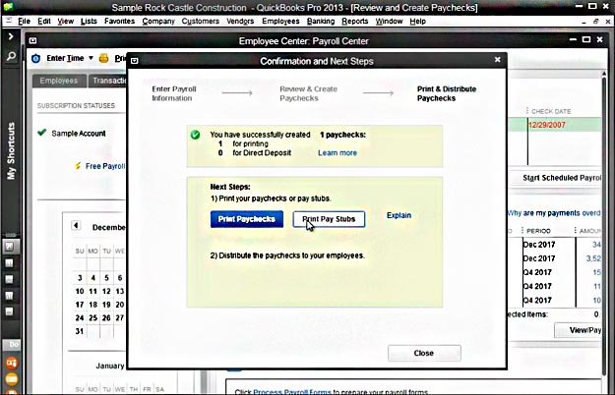Open the File menu
Viewport: 615px width, 395px height.
point(24,22)
